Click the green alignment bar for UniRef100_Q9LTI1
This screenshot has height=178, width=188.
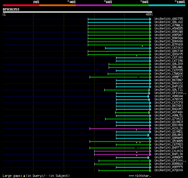pos(127,90)
